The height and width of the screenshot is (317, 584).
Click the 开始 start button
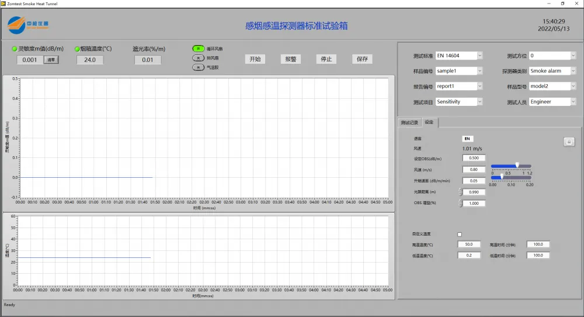click(255, 59)
